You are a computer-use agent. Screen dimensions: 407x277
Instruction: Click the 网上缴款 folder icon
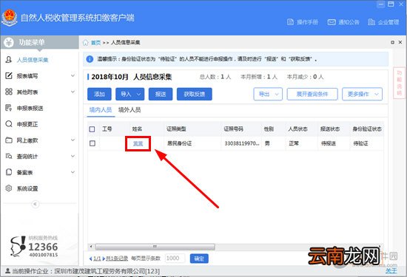click(9, 140)
